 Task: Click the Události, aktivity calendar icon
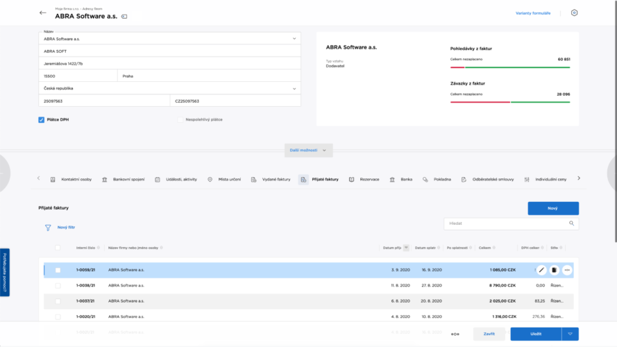158,180
